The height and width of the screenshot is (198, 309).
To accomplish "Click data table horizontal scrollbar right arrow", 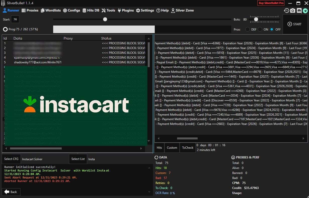I will pos(141,148).
